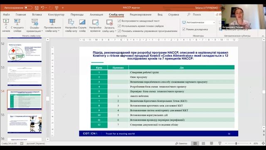
Task: Open the monitor Автоматически dropdown
Action: pos(199,22)
